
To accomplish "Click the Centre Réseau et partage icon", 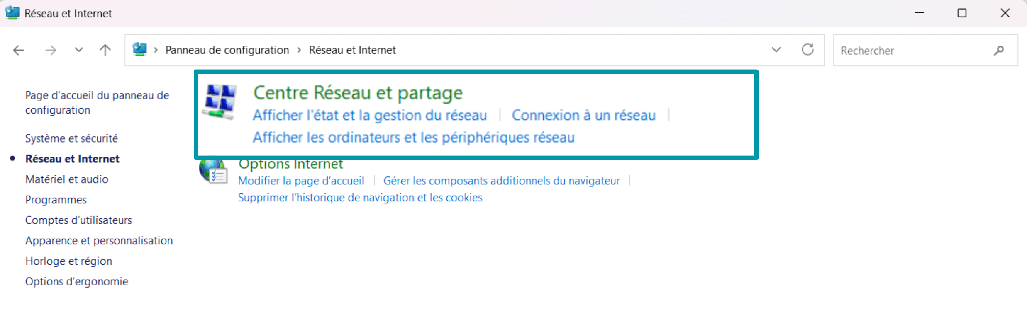I will click(x=220, y=102).
